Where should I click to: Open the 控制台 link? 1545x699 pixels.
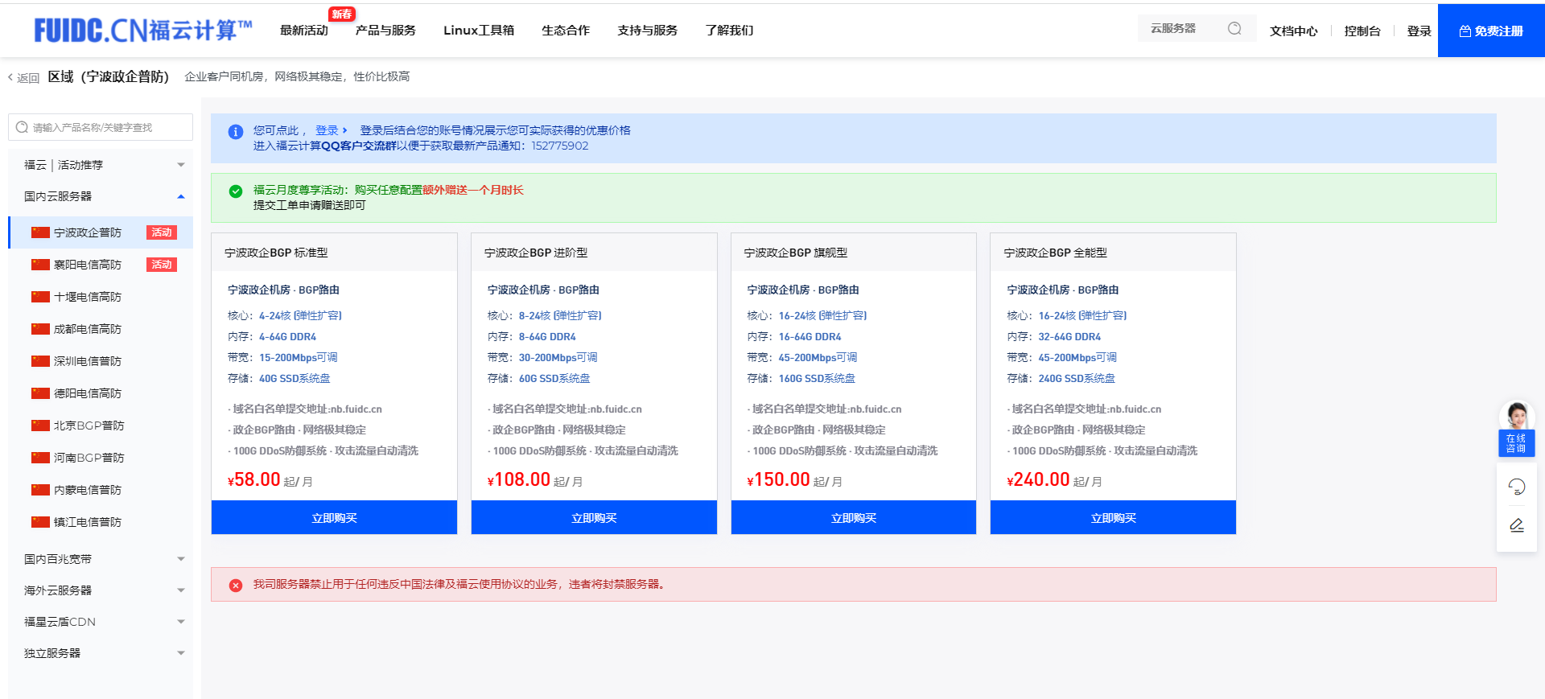[x=1362, y=31]
